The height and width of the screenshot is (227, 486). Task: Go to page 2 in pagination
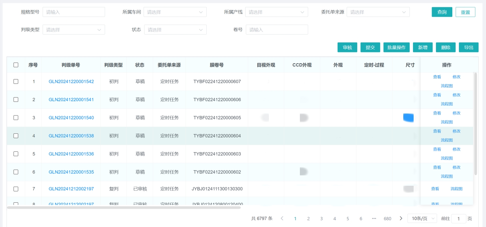(308, 218)
